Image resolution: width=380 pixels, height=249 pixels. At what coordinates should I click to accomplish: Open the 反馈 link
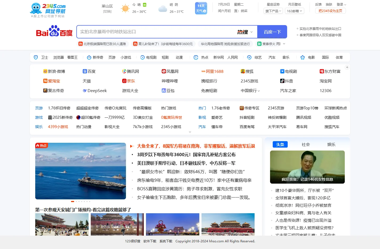[x=318, y=5]
